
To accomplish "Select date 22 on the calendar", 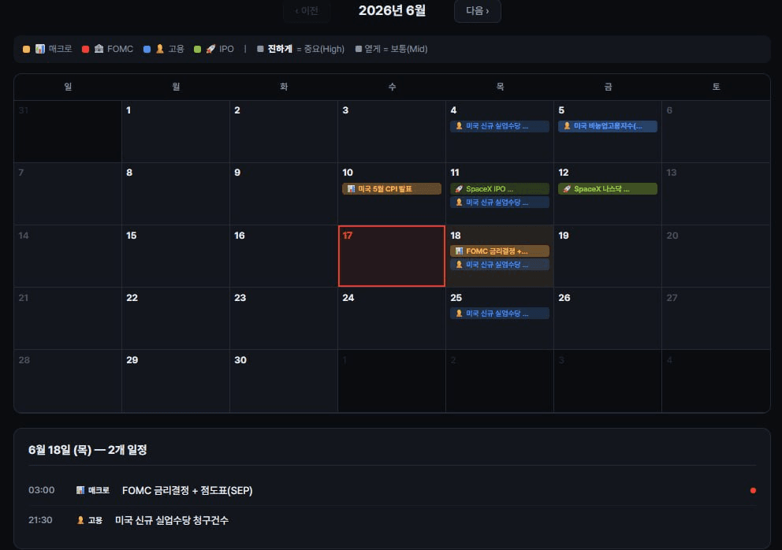I will 176,318.
